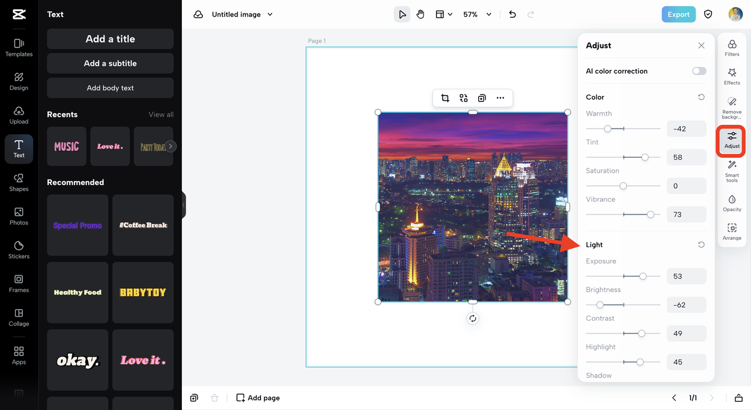Close the Adjust panel
Viewport: 751px width, 410px height.
[701, 46]
